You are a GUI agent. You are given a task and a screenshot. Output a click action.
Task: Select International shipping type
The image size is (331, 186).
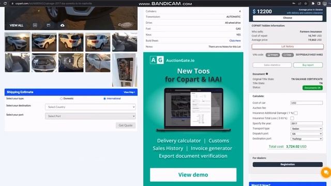[x=104, y=99]
